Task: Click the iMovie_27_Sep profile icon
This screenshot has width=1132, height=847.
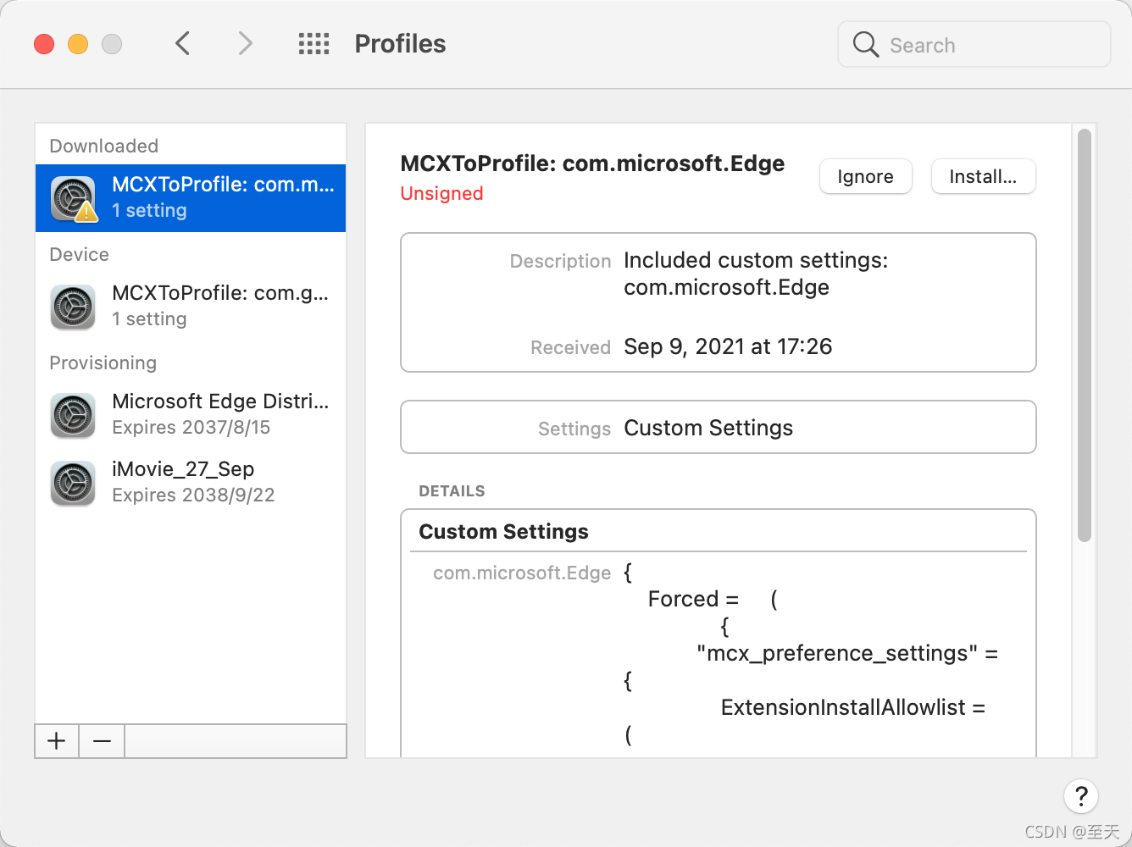Action: (73, 483)
